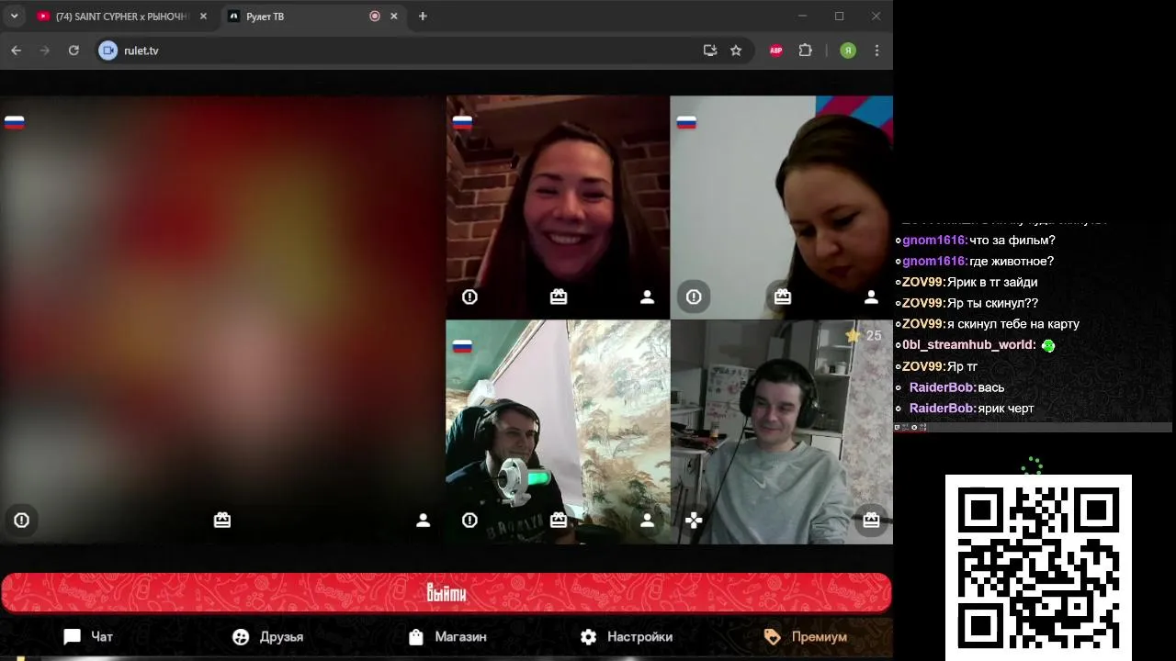The image size is (1176, 661).
Task: Click the install app icon in address bar
Action: pyautogui.click(x=709, y=50)
